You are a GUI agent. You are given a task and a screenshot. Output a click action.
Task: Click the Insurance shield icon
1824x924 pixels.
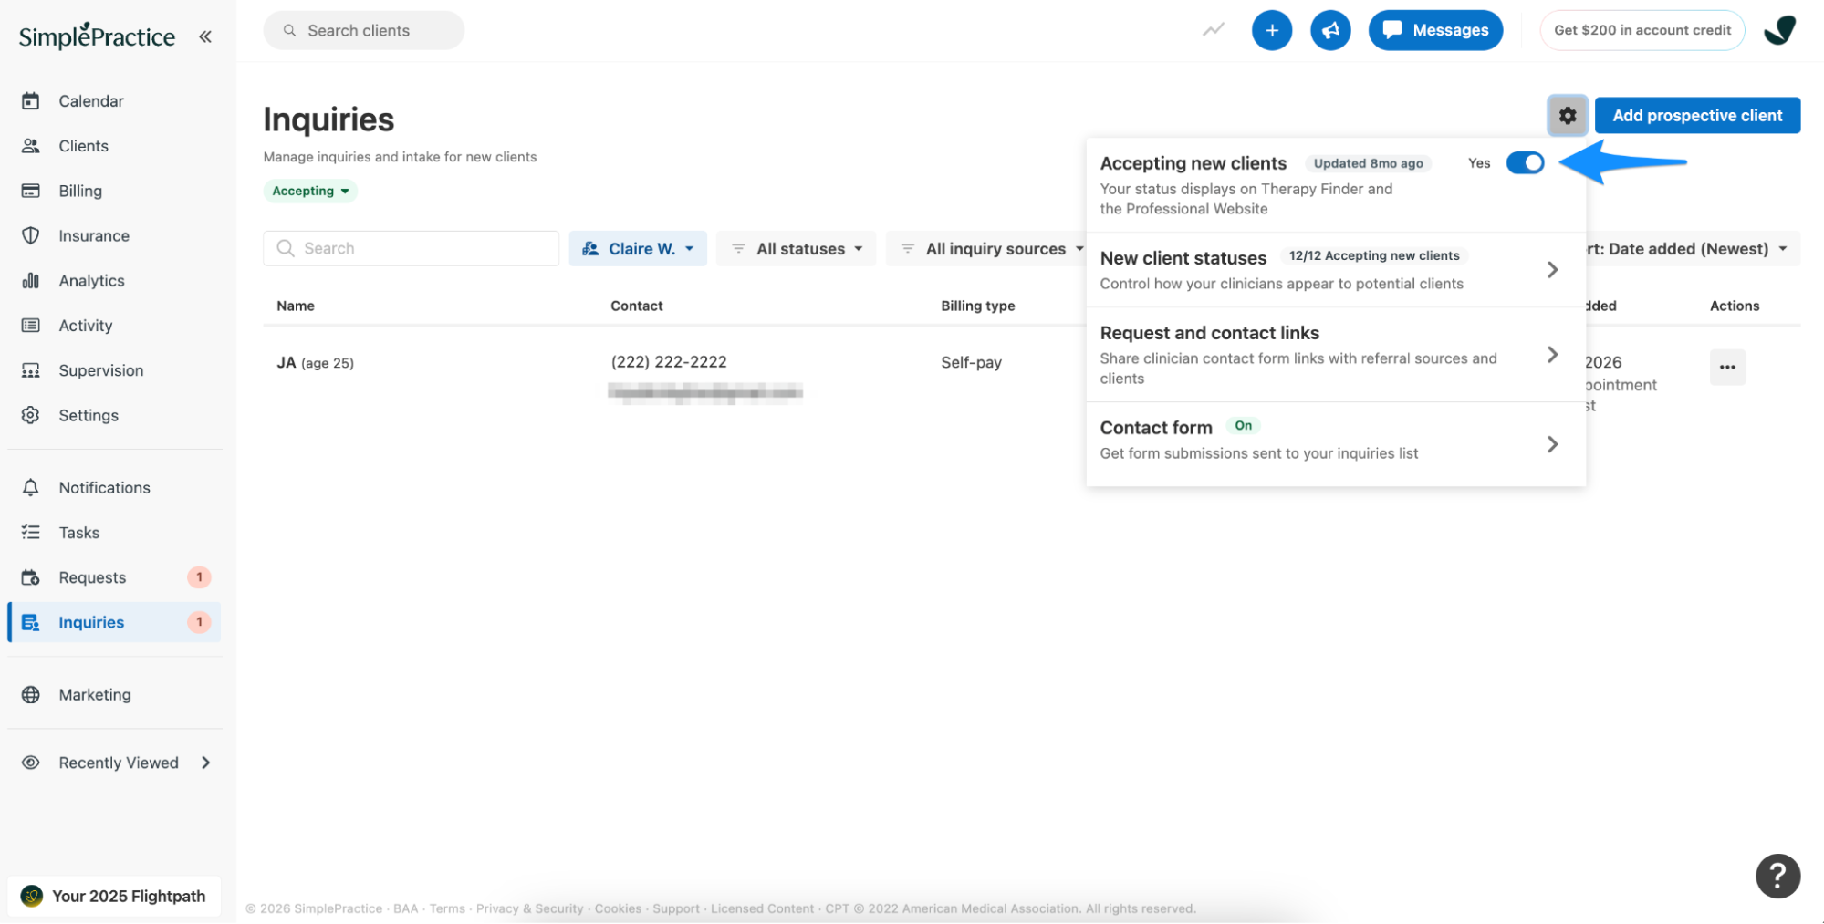(30, 235)
